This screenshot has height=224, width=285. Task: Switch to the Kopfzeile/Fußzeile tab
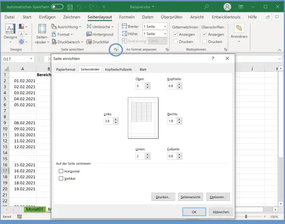pyautogui.click(x=118, y=69)
